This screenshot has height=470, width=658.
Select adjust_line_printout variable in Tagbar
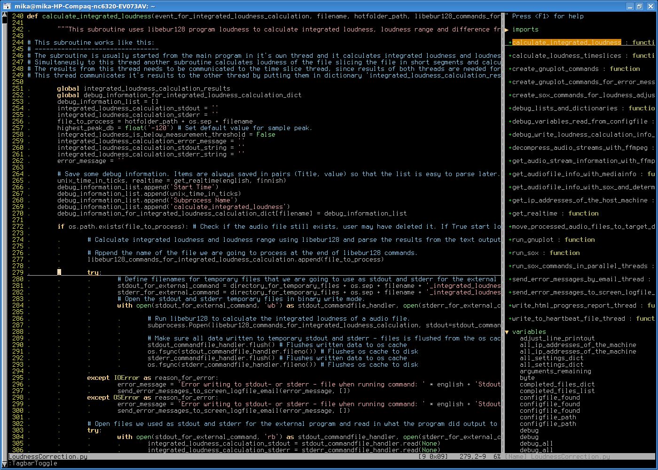[557, 339]
